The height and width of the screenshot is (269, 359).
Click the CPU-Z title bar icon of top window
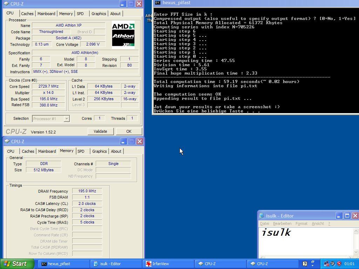[7, 4]
